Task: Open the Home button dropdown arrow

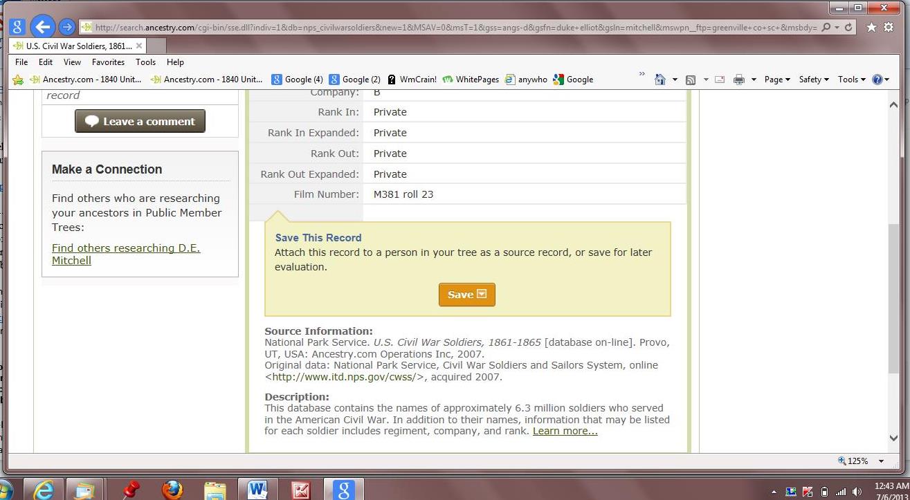Action: coord(675,80)
